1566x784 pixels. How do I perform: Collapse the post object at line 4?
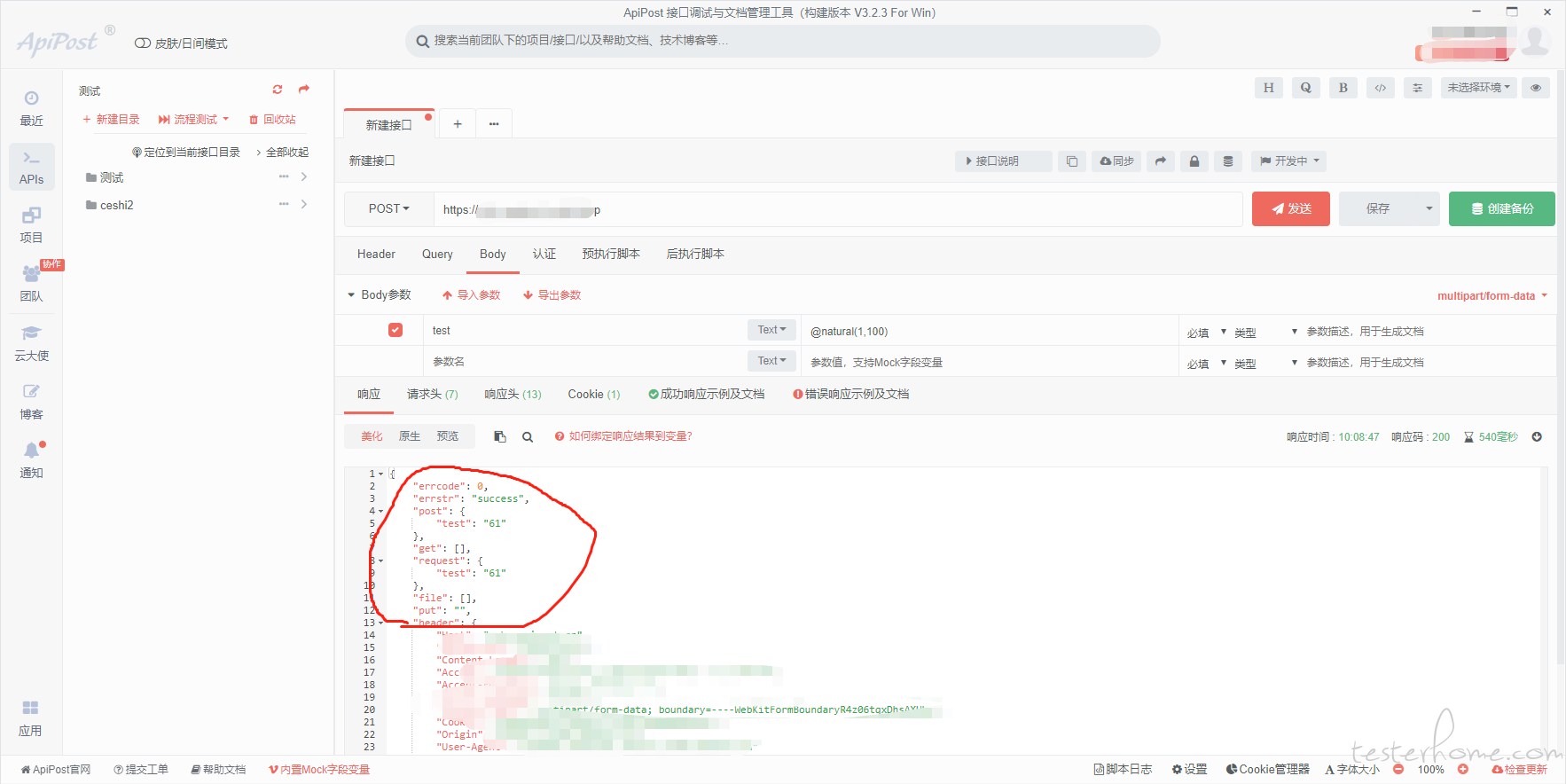click(x=381, y=512)
